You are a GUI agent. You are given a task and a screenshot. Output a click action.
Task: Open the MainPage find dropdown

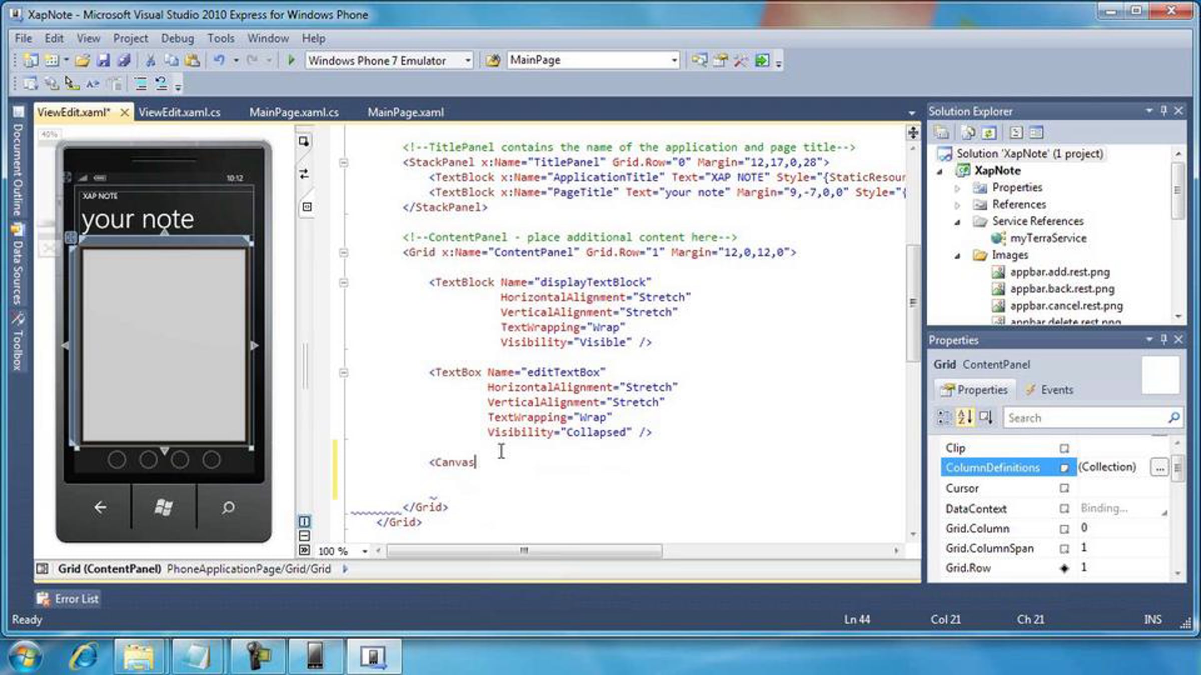(674, 60)
